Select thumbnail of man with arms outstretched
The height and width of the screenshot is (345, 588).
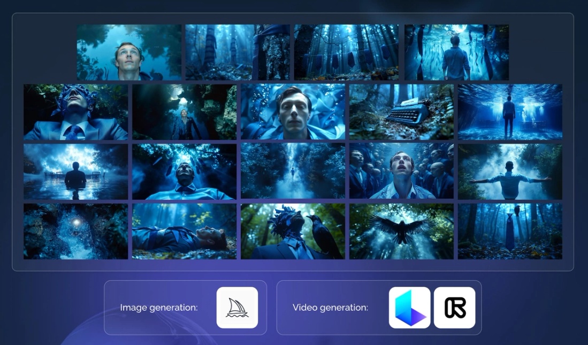[510, 171]
